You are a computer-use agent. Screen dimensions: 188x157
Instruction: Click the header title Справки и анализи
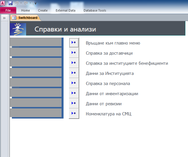pyautogui.click(x=65, y=29)
